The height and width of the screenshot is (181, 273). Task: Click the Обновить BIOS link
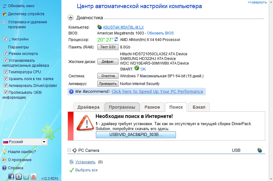click(x=160, y=33)
